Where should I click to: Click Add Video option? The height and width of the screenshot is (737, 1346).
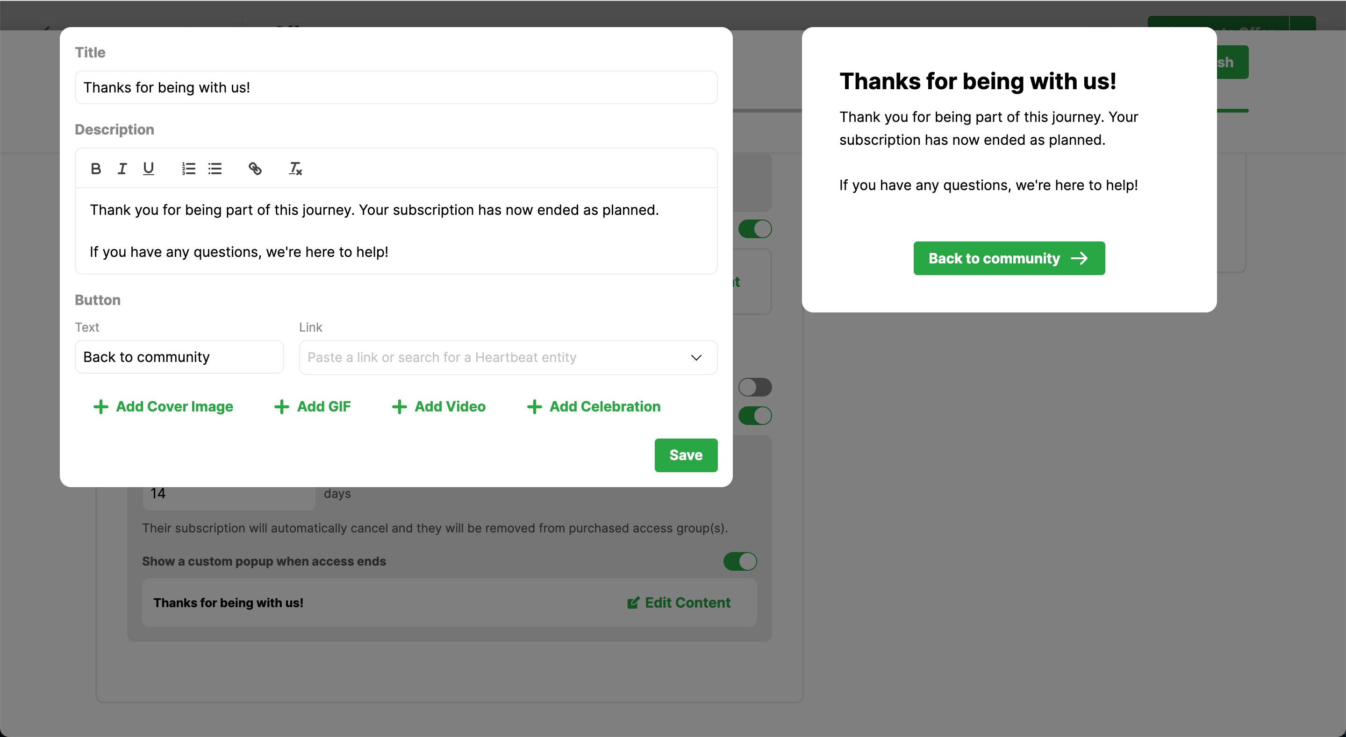[438, 407]
